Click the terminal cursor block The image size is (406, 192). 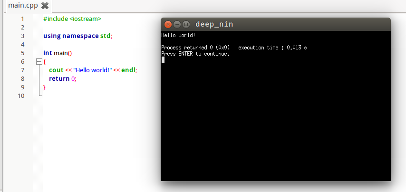(x=163, y=60)
